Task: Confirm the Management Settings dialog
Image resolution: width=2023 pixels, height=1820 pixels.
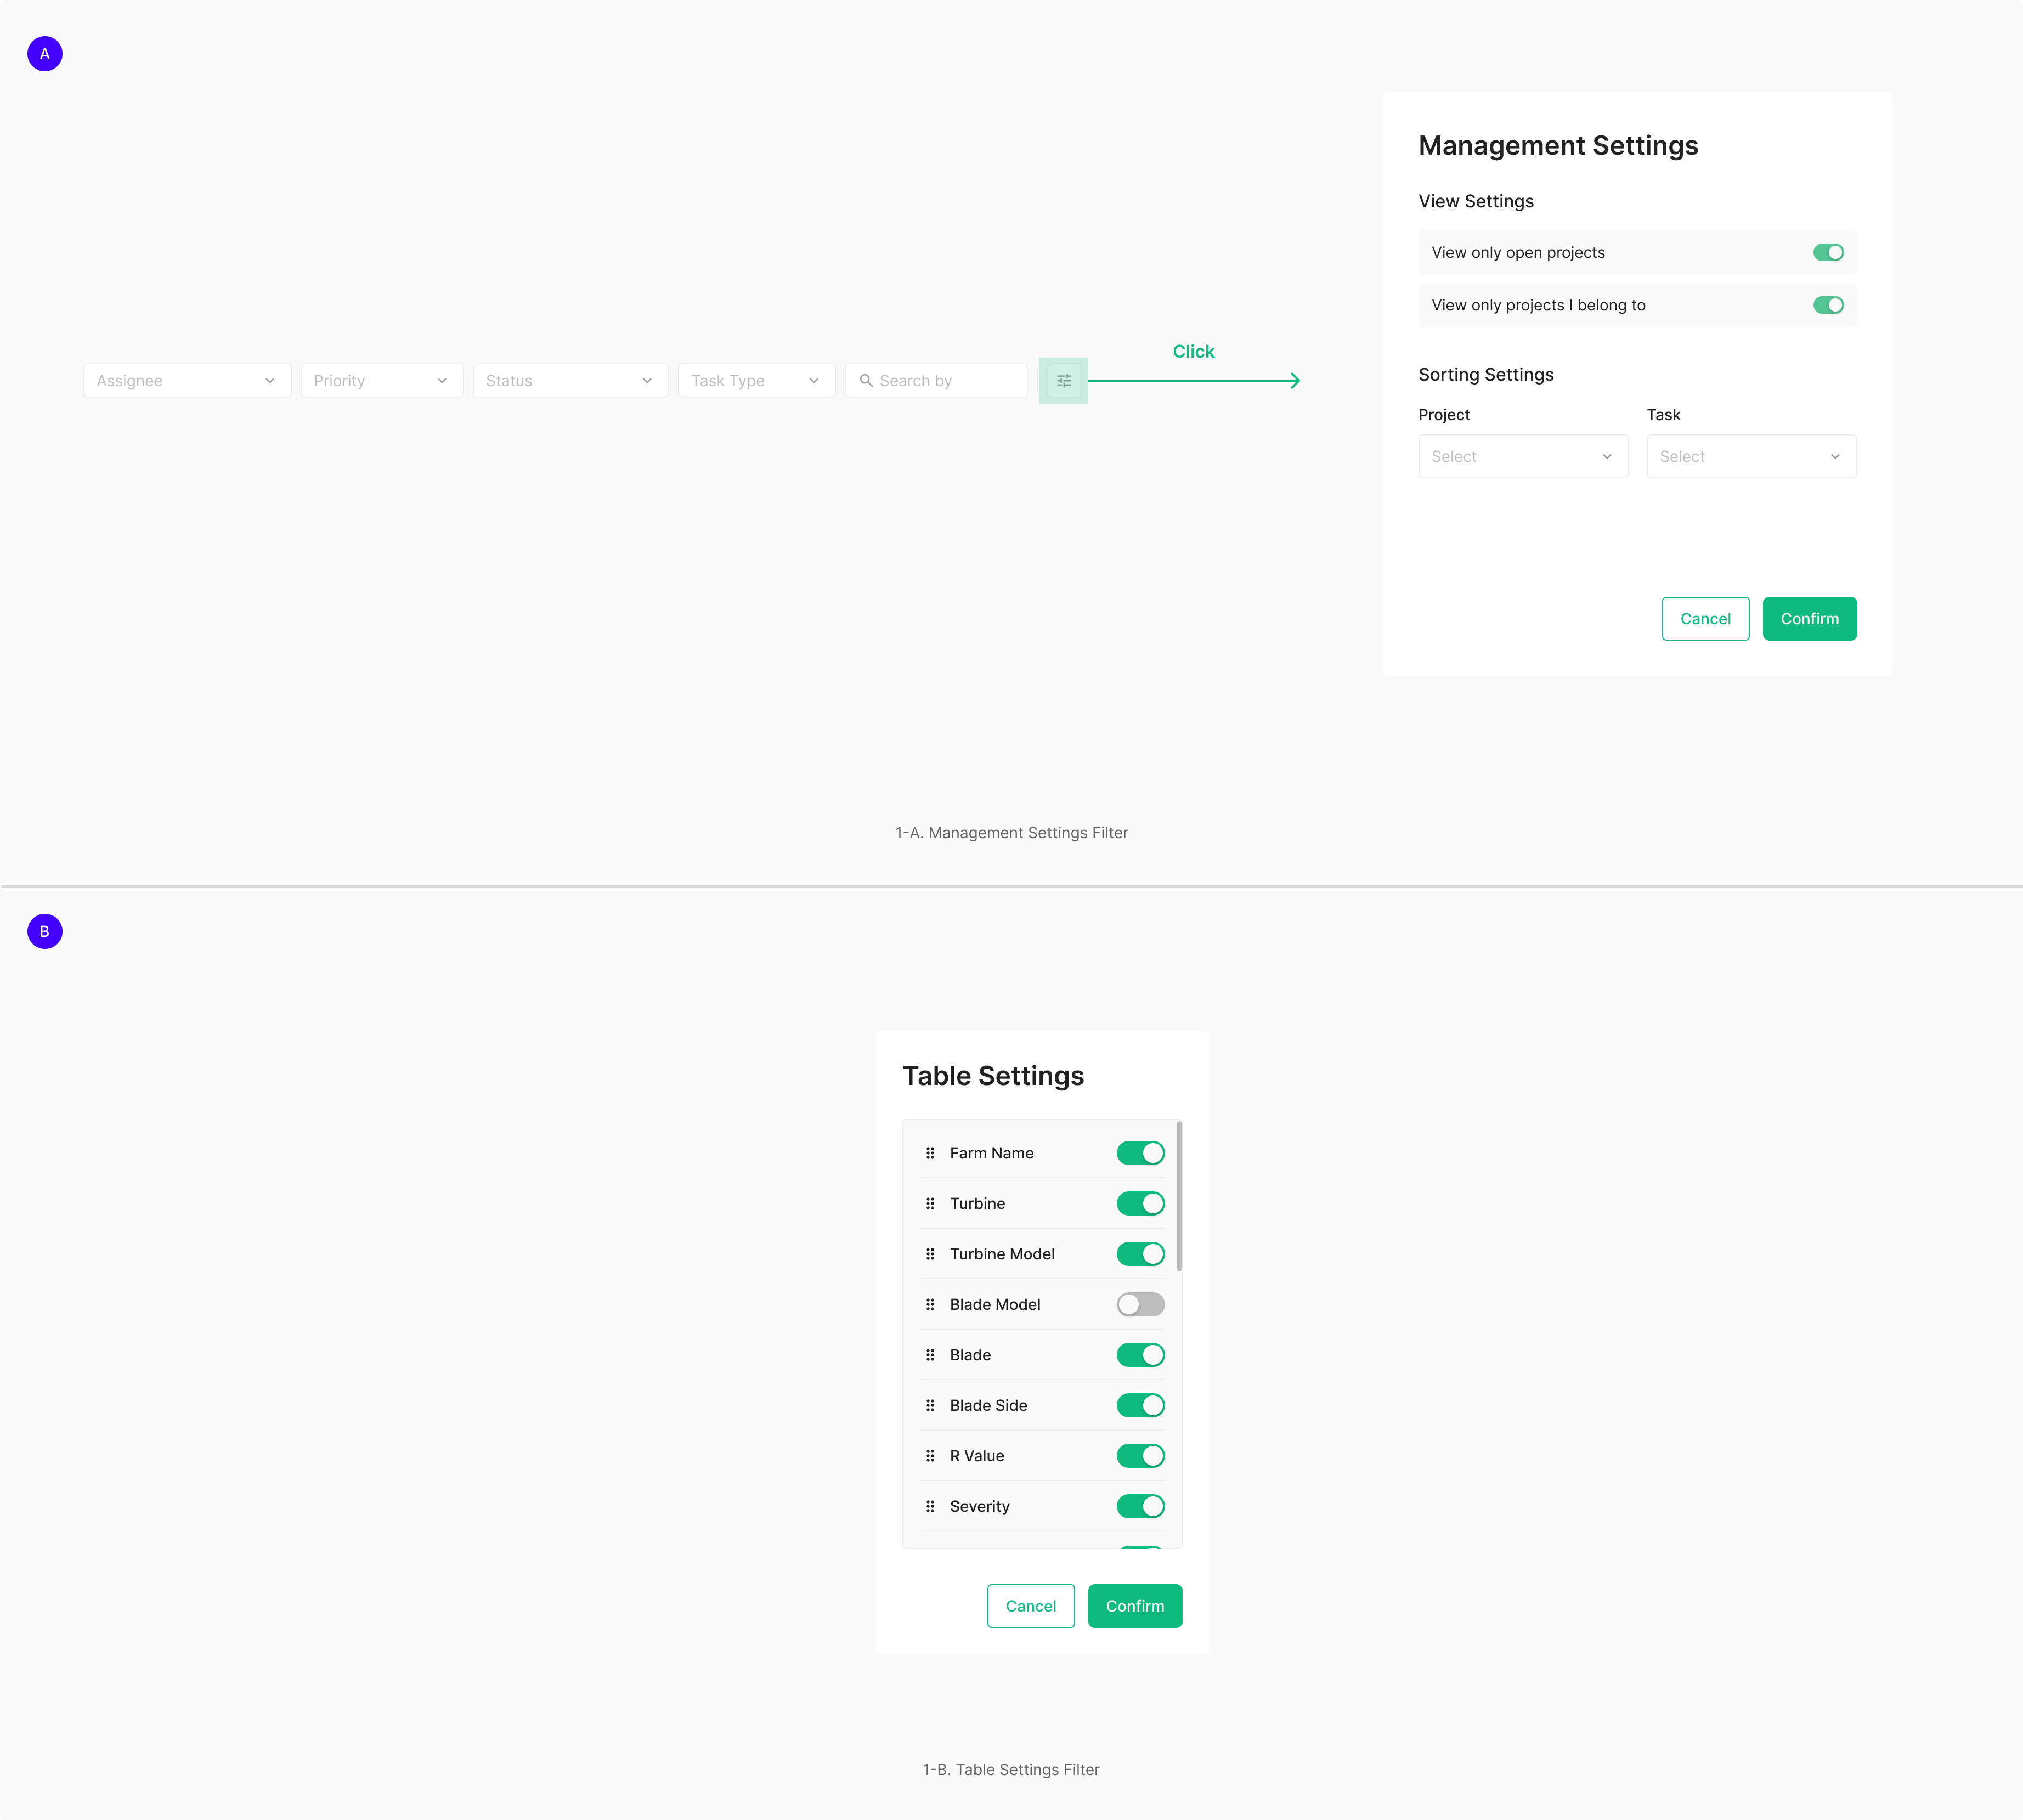Action: click(1808, 619)
